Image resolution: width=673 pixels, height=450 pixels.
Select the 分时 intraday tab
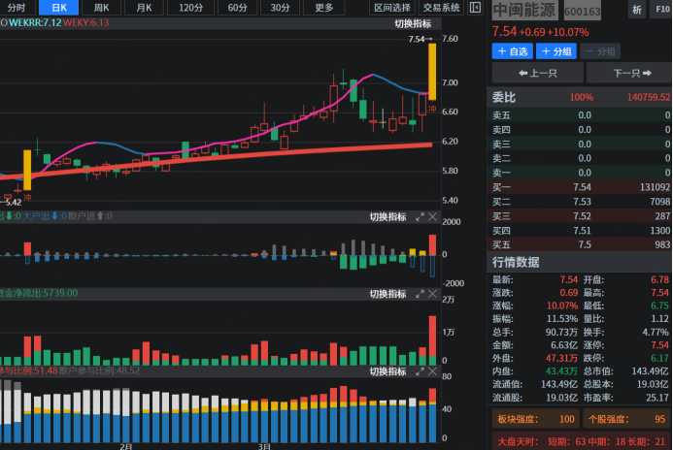(x=17, y=8)
